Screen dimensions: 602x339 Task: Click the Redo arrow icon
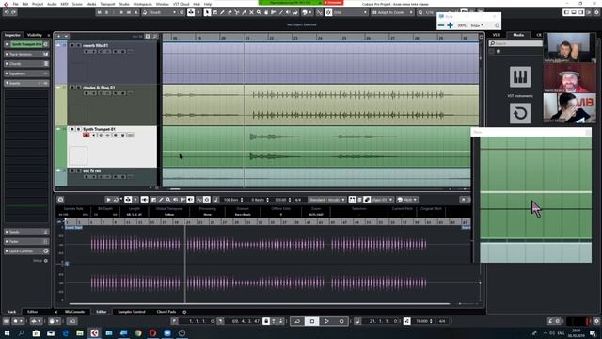pos(13,12)
